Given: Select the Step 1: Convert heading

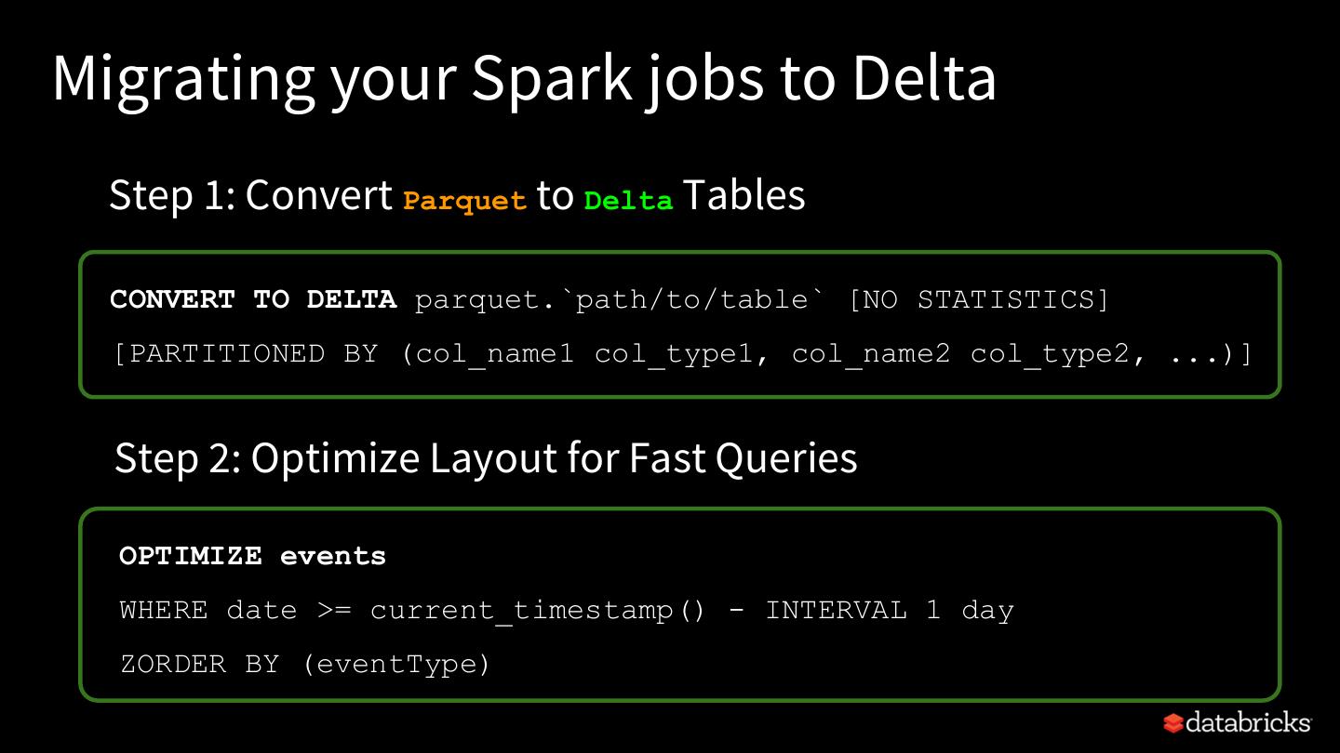Looking at the screenshot, I should 250,195.
